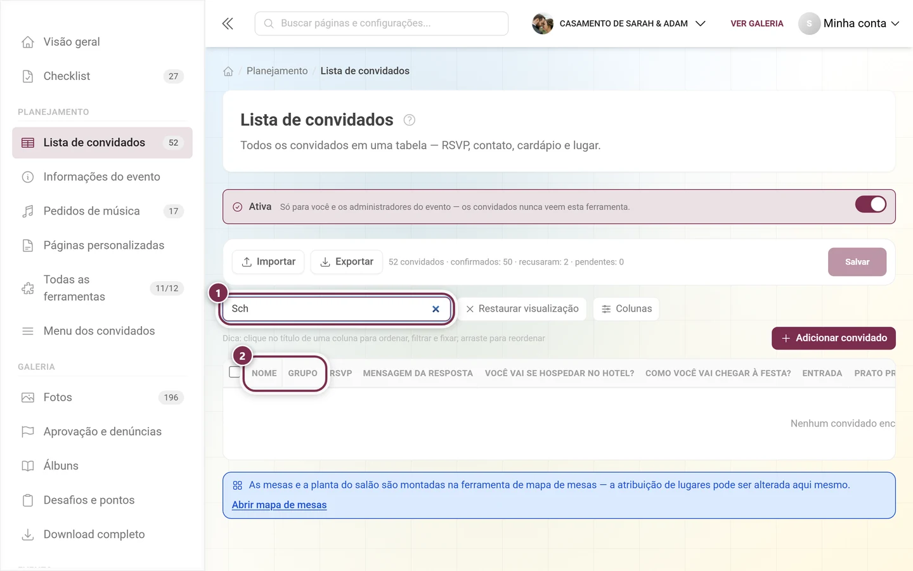Viewport: 913px width, 571px height.
Task: Click the Álbuns book icon
Action: coord(28,466)
